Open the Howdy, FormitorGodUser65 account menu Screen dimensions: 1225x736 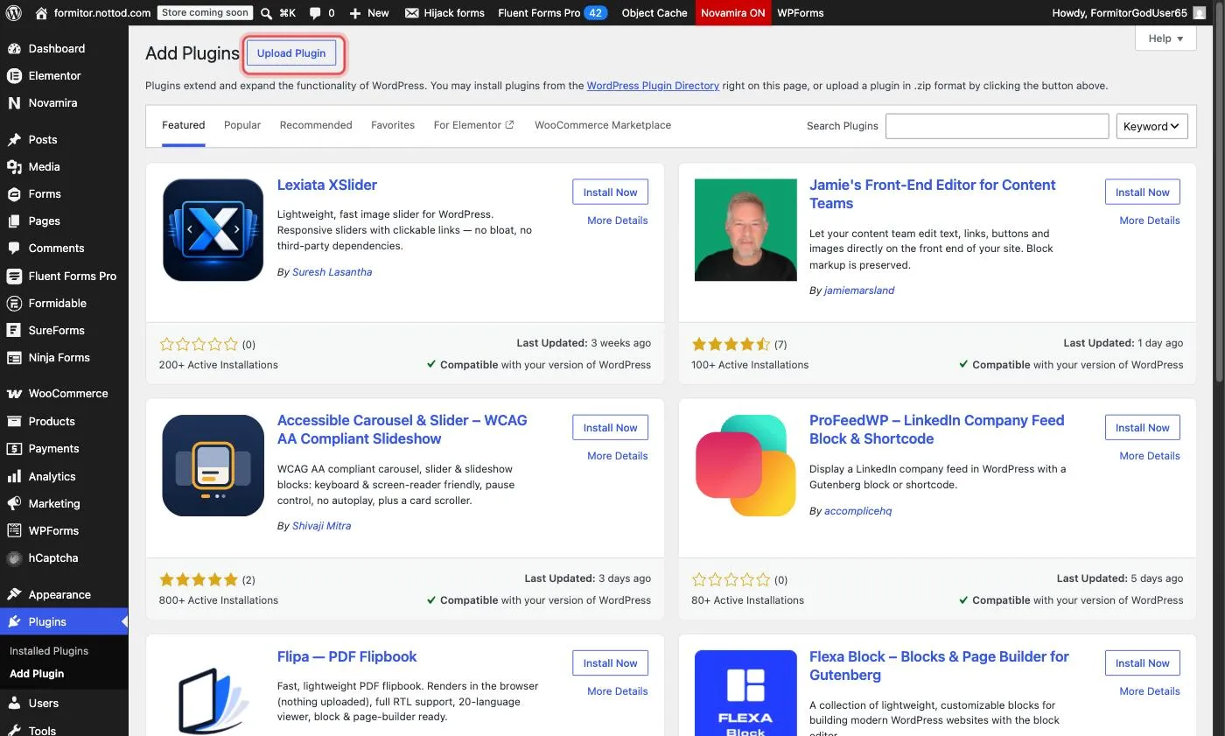[1130, 13]
